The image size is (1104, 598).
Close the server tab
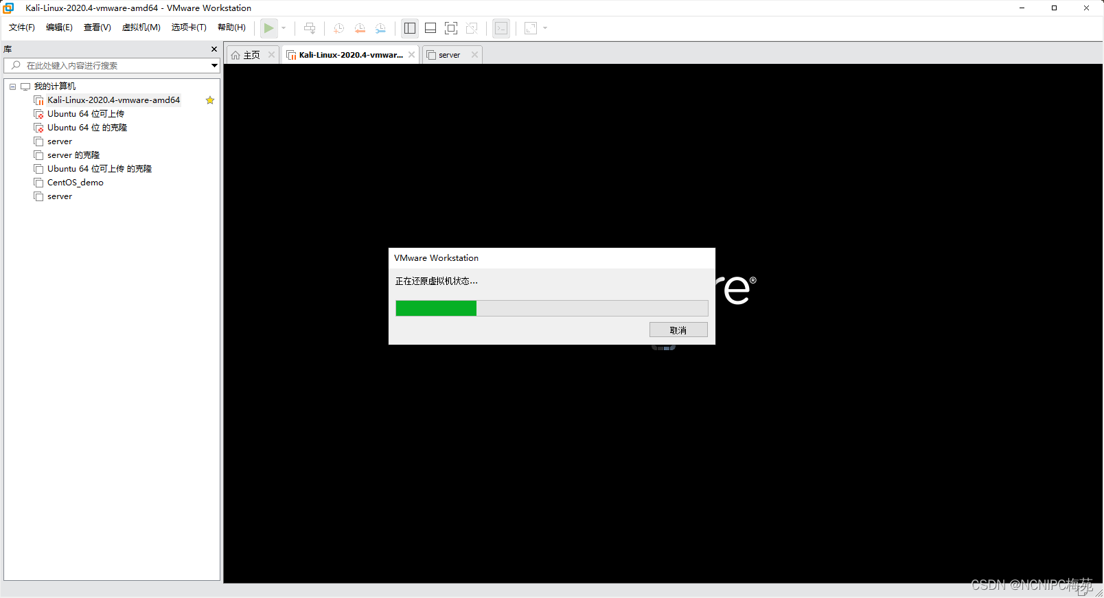coord(474,55)
